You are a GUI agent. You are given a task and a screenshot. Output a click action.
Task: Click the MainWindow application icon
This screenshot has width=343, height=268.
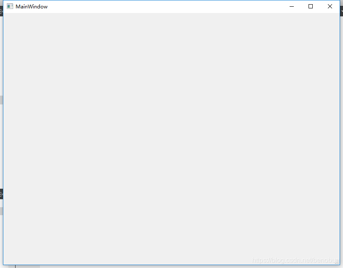pyautogui.click(x=10, y=7)
